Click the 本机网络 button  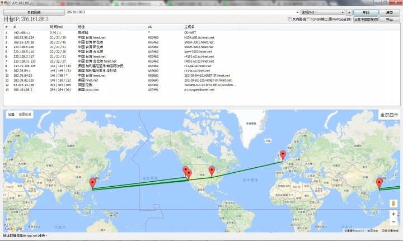point(34,12)
